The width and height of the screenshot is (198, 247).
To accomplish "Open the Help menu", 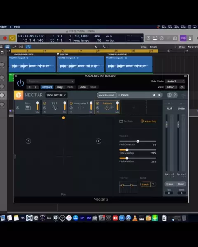I will click(x=17, y=27).
